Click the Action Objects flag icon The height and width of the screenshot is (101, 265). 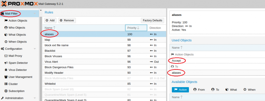(x=6, y=21)
